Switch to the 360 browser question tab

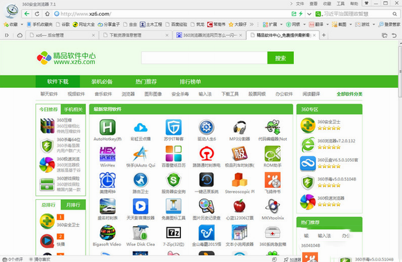(x=209, y=35)
